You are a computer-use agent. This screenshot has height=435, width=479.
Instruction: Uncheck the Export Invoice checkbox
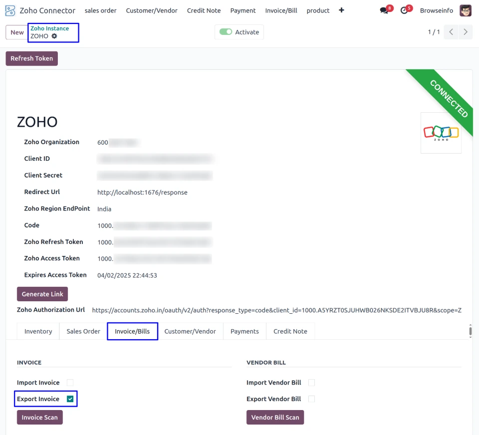(70, 399)
